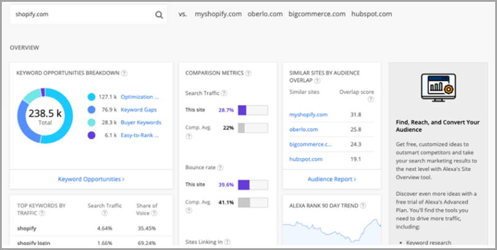
Task: Open oberlo.com in similar sites list
Action: [x=303, y=129]
